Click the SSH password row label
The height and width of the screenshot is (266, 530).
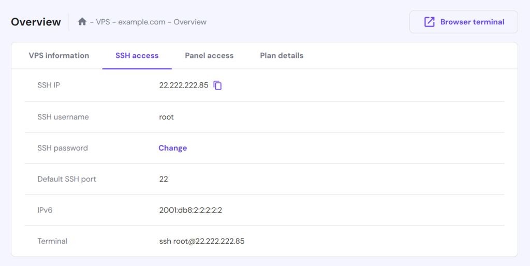coord(63,148)
